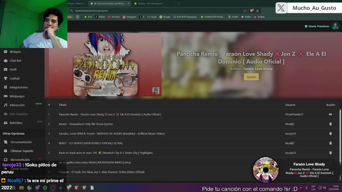Click the Panocha Remix album thumbnail

click(105, 65)
